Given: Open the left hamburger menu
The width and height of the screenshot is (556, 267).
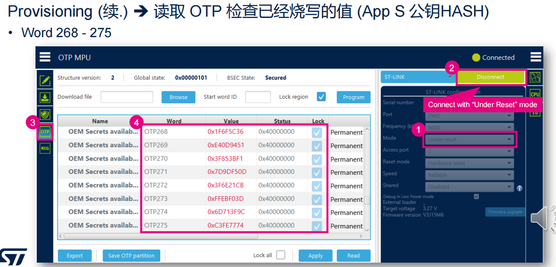Looking at the screenshot, I should (x=45, y=57).
